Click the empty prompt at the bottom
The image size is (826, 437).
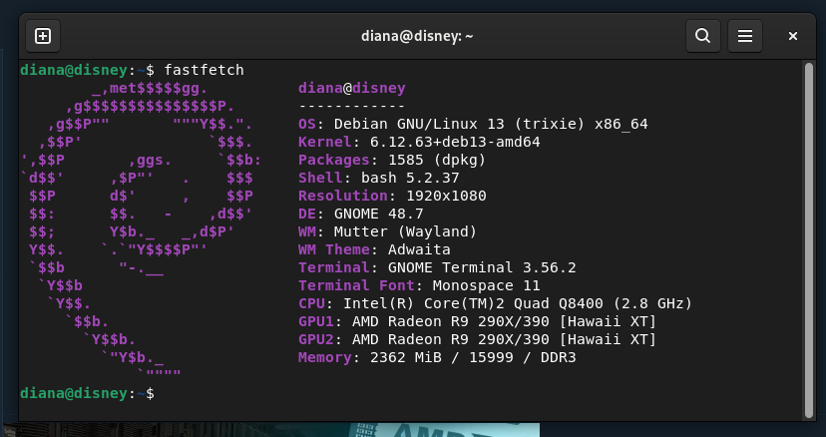click(88, 393)
